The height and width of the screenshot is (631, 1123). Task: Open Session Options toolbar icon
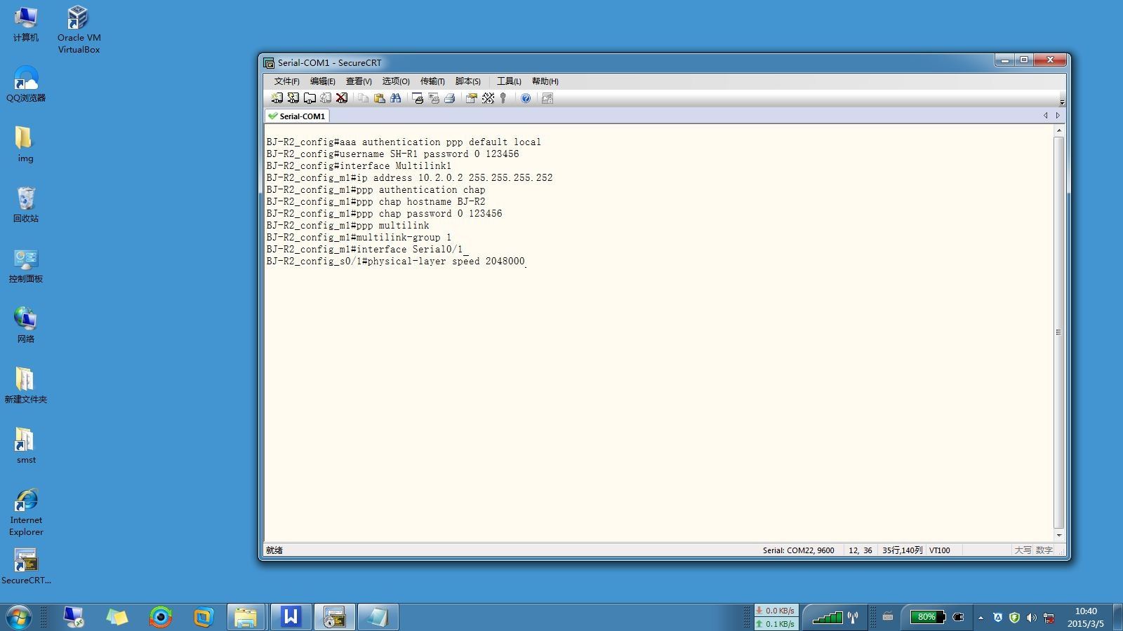point(471,98)
